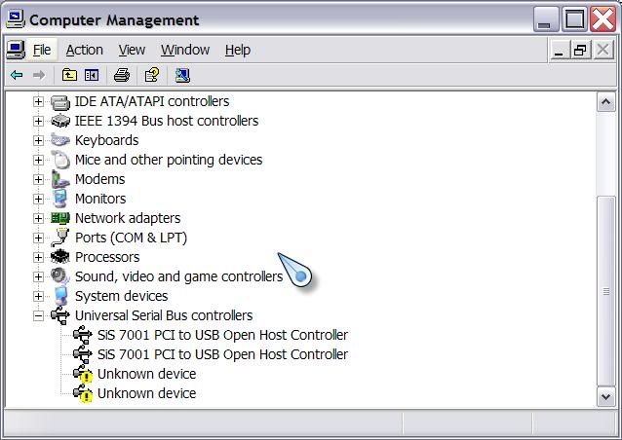Collapse Universal Serial Bus controllers node
The height and width of the screenshot is (440, 622).
pos(38,315)
